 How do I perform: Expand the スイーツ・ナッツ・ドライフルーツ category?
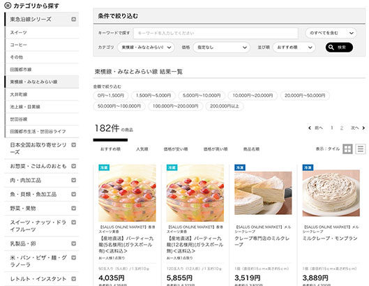(x=74, y=223)
